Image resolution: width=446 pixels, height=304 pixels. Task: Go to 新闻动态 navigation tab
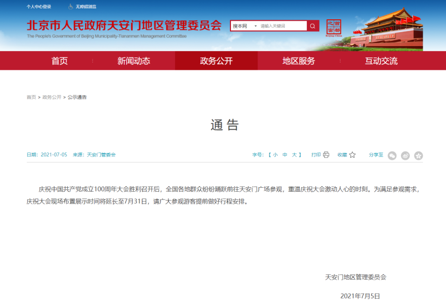(x=133, y=61)
